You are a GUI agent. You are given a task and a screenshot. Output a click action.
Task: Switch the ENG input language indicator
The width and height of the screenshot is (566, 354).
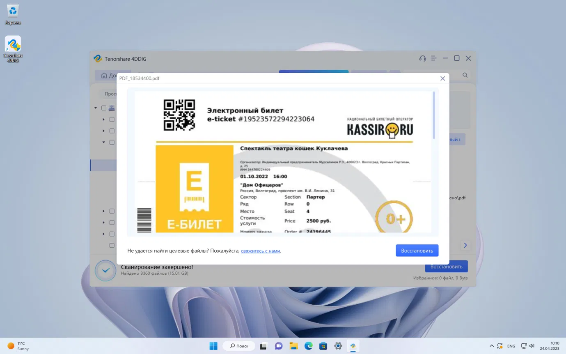tap(511, 346)
